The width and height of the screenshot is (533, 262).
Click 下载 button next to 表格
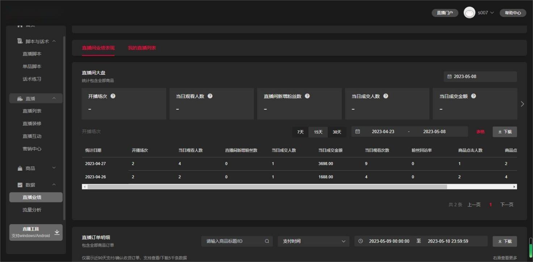(505, 132)
